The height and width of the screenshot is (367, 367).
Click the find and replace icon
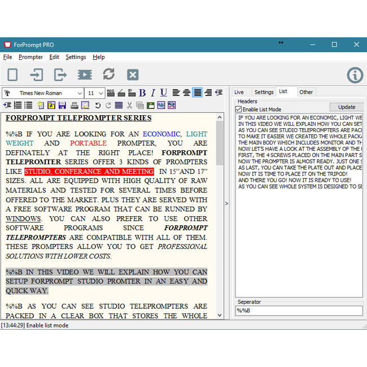[x=172, y=105]
